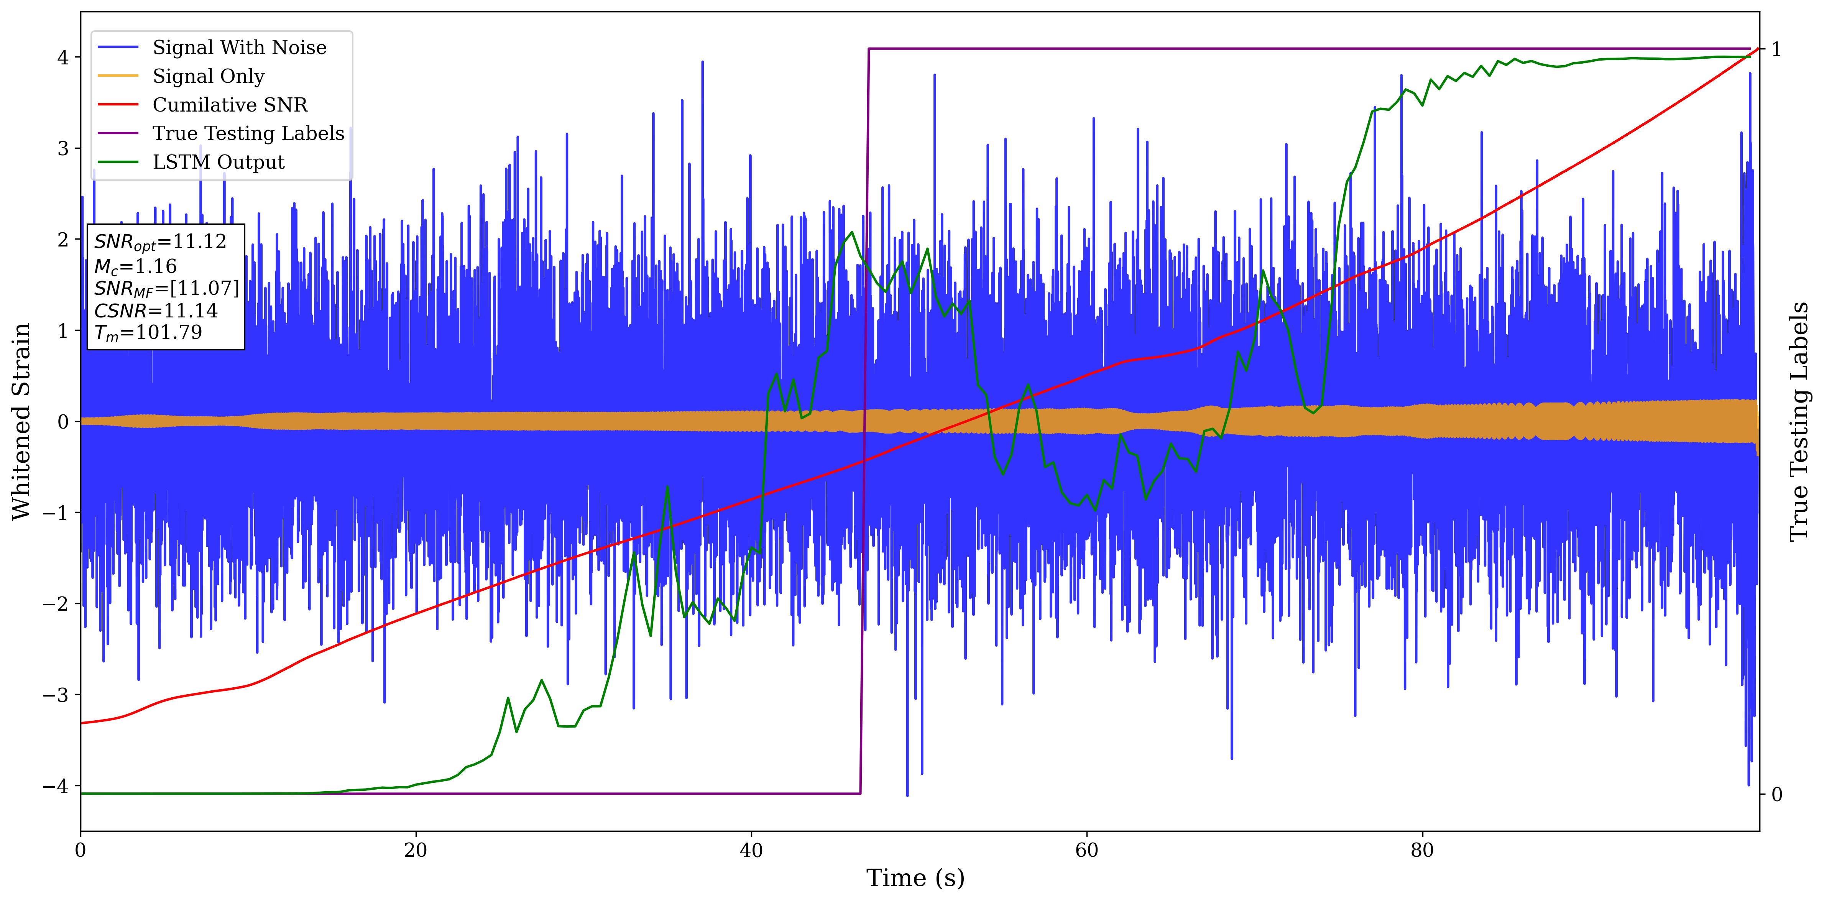Click the right axis tick label 1
The width and height of the screenshot is (1824, 902).
click(x=1776, y=49)
